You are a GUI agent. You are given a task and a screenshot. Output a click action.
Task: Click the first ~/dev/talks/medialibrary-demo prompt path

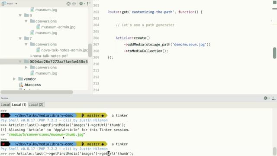click(x=44, y=116)
